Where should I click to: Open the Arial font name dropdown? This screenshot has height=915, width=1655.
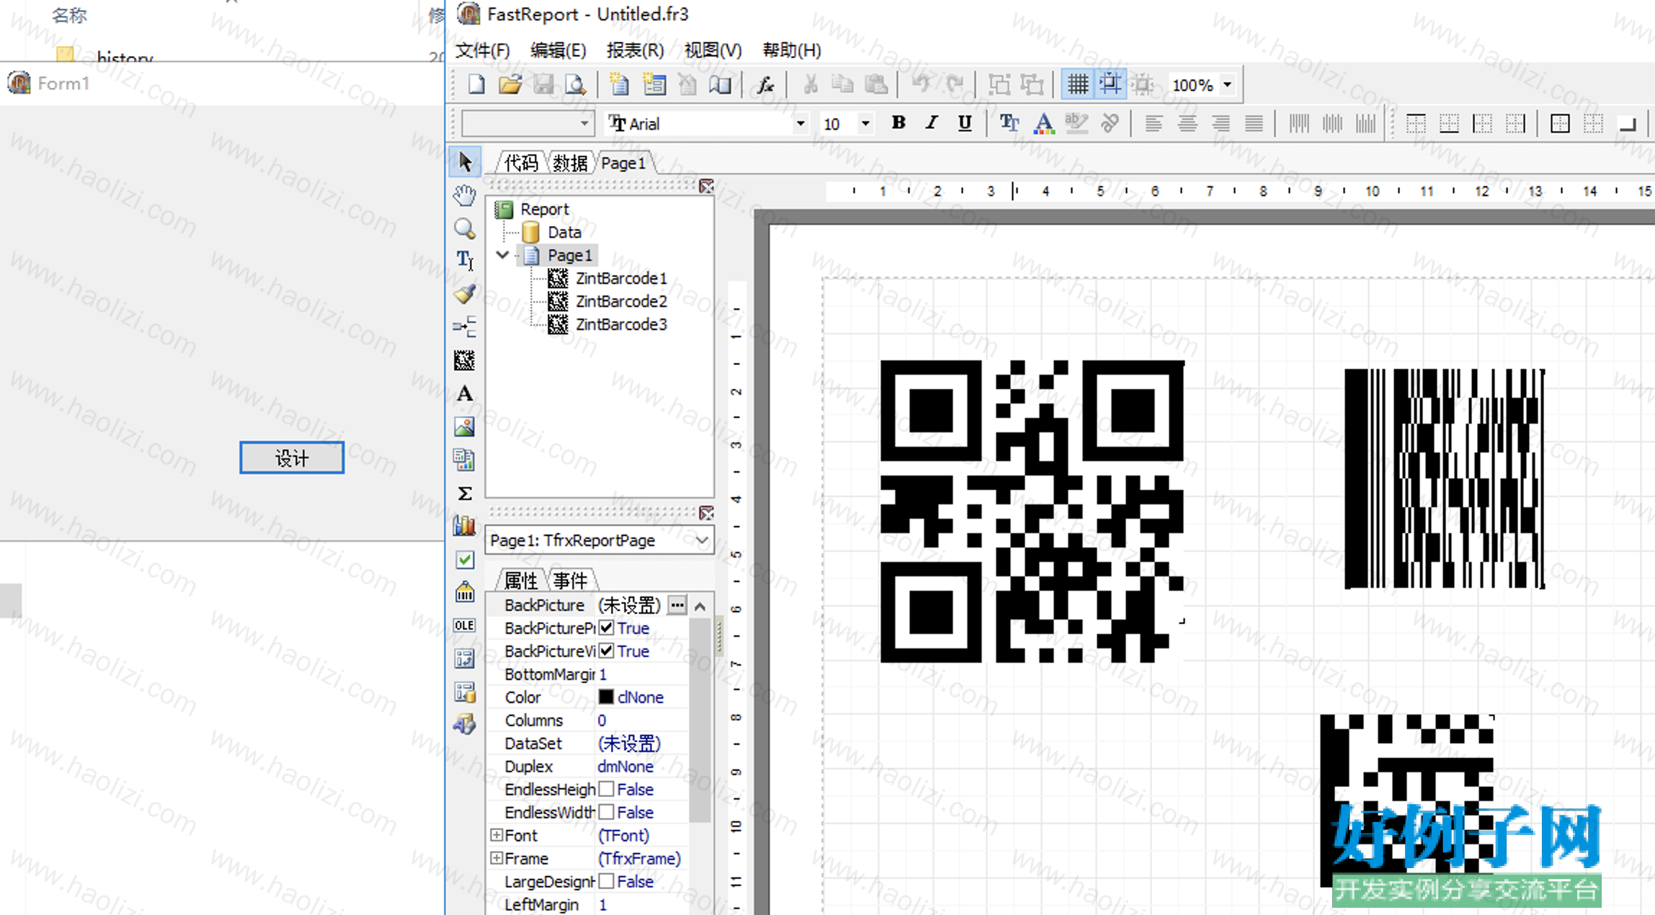click(x=800, y=124)
